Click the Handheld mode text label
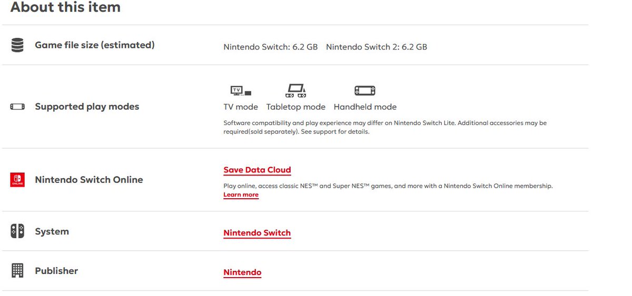 click(365, 107)
